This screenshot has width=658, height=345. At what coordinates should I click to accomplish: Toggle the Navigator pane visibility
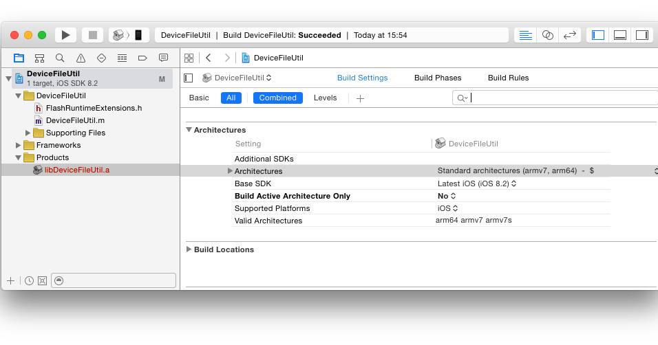pos(598,35)
